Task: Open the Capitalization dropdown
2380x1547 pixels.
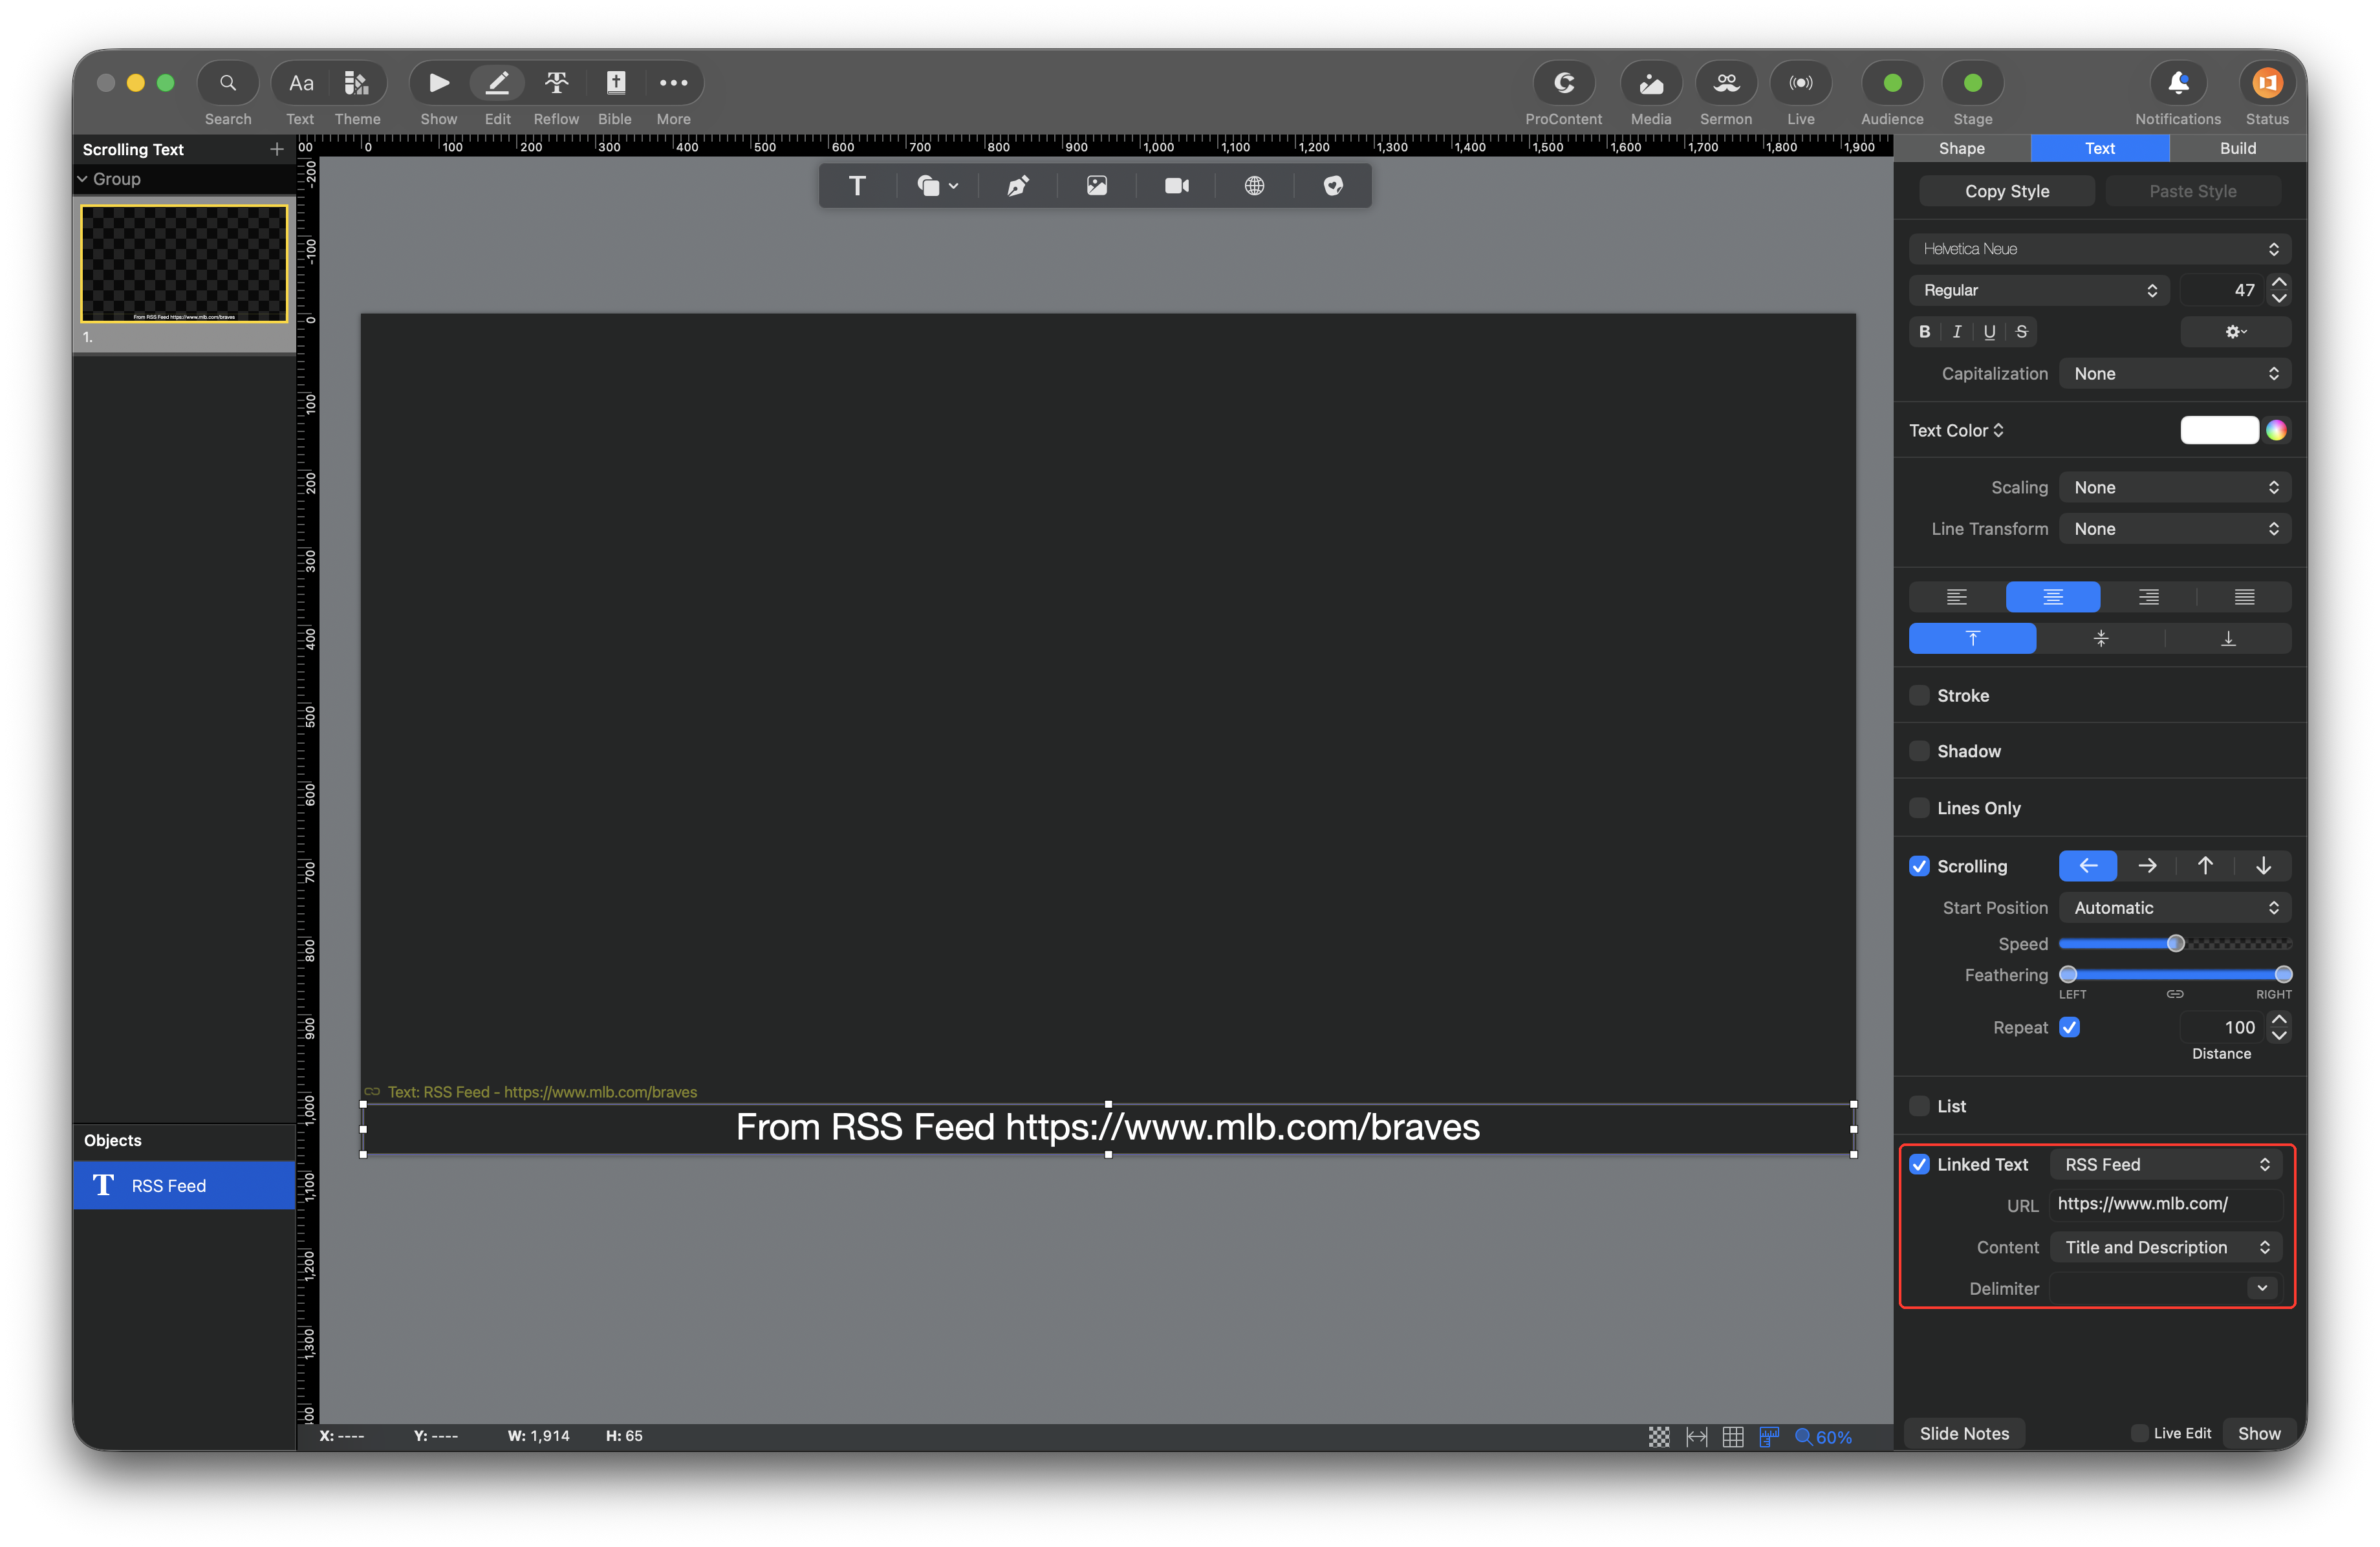Action: (2175, 374)
